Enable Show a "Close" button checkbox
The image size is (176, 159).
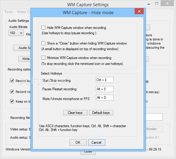pyautogui.click(x=43, y=43)
